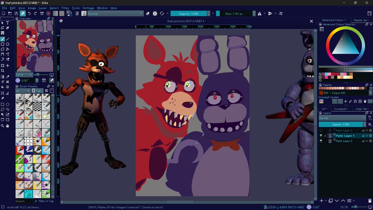This screenshot has height=210, width=373.
Task: Select the Transform tool
Action: click(2, 66)
